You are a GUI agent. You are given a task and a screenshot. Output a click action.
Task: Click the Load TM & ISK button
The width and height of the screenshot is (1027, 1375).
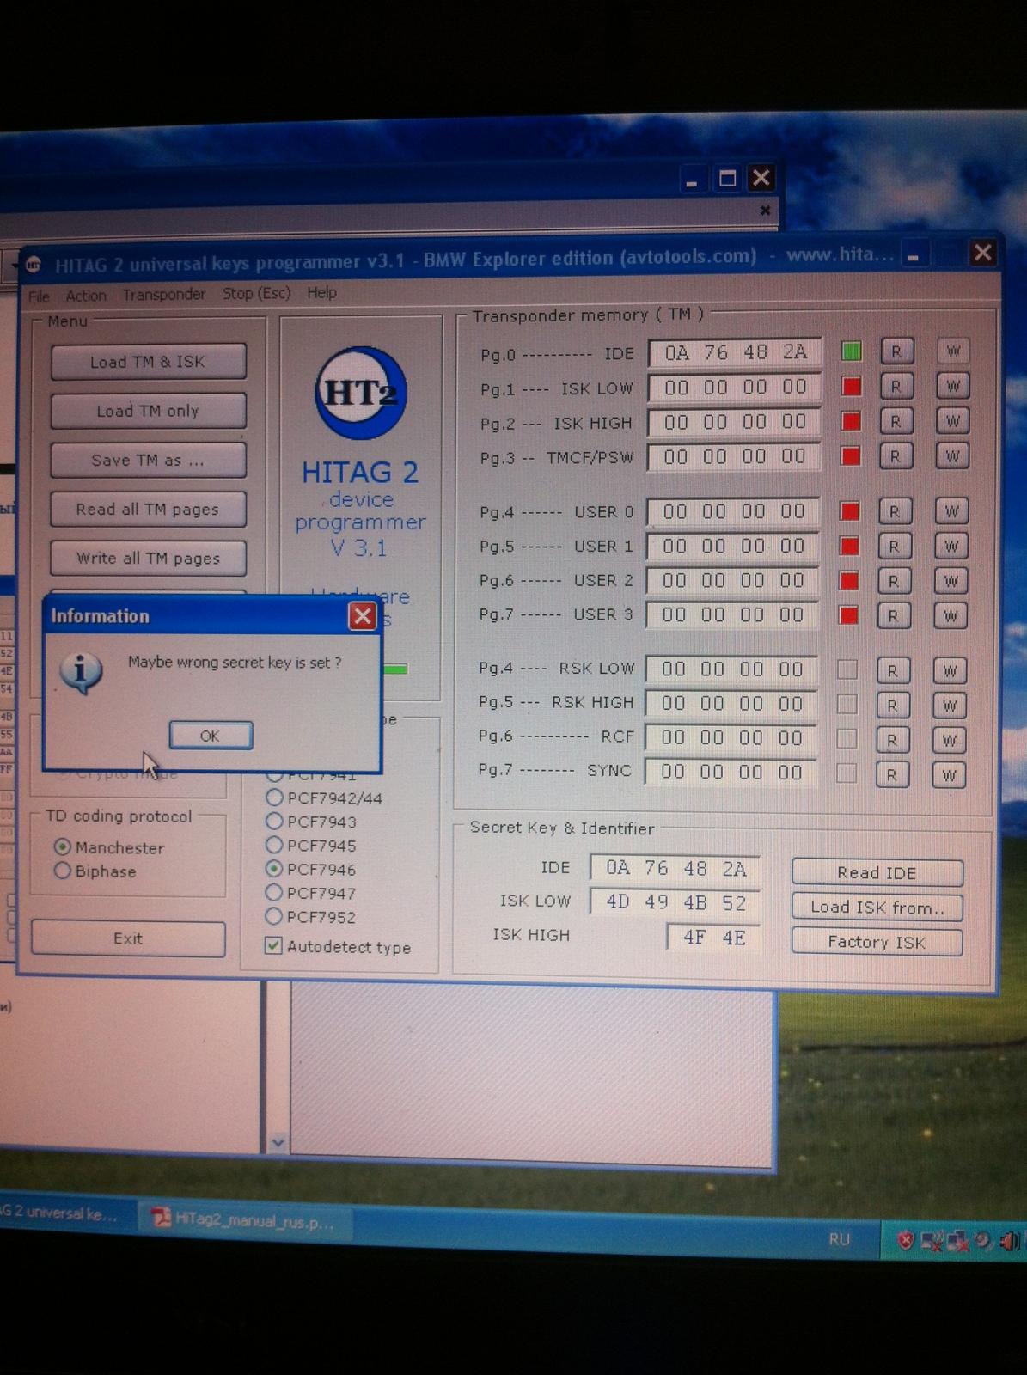(x=148, y=362)
